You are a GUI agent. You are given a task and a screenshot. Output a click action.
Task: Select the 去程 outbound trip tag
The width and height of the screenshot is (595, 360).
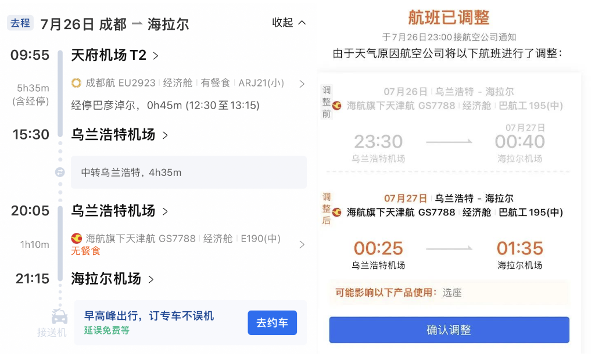coord(20,23)
